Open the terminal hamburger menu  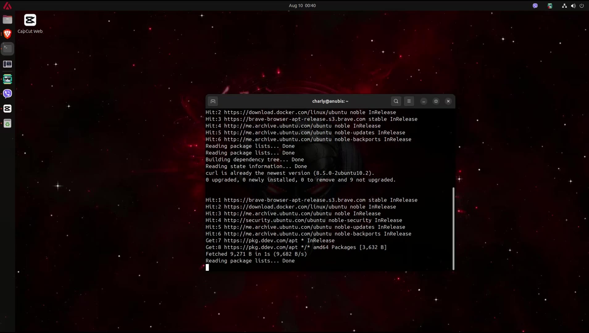click(409, 101)
